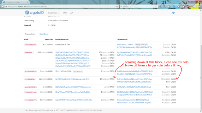
Task: Click the browser back arrow button
Action: (x=3, y=7)
